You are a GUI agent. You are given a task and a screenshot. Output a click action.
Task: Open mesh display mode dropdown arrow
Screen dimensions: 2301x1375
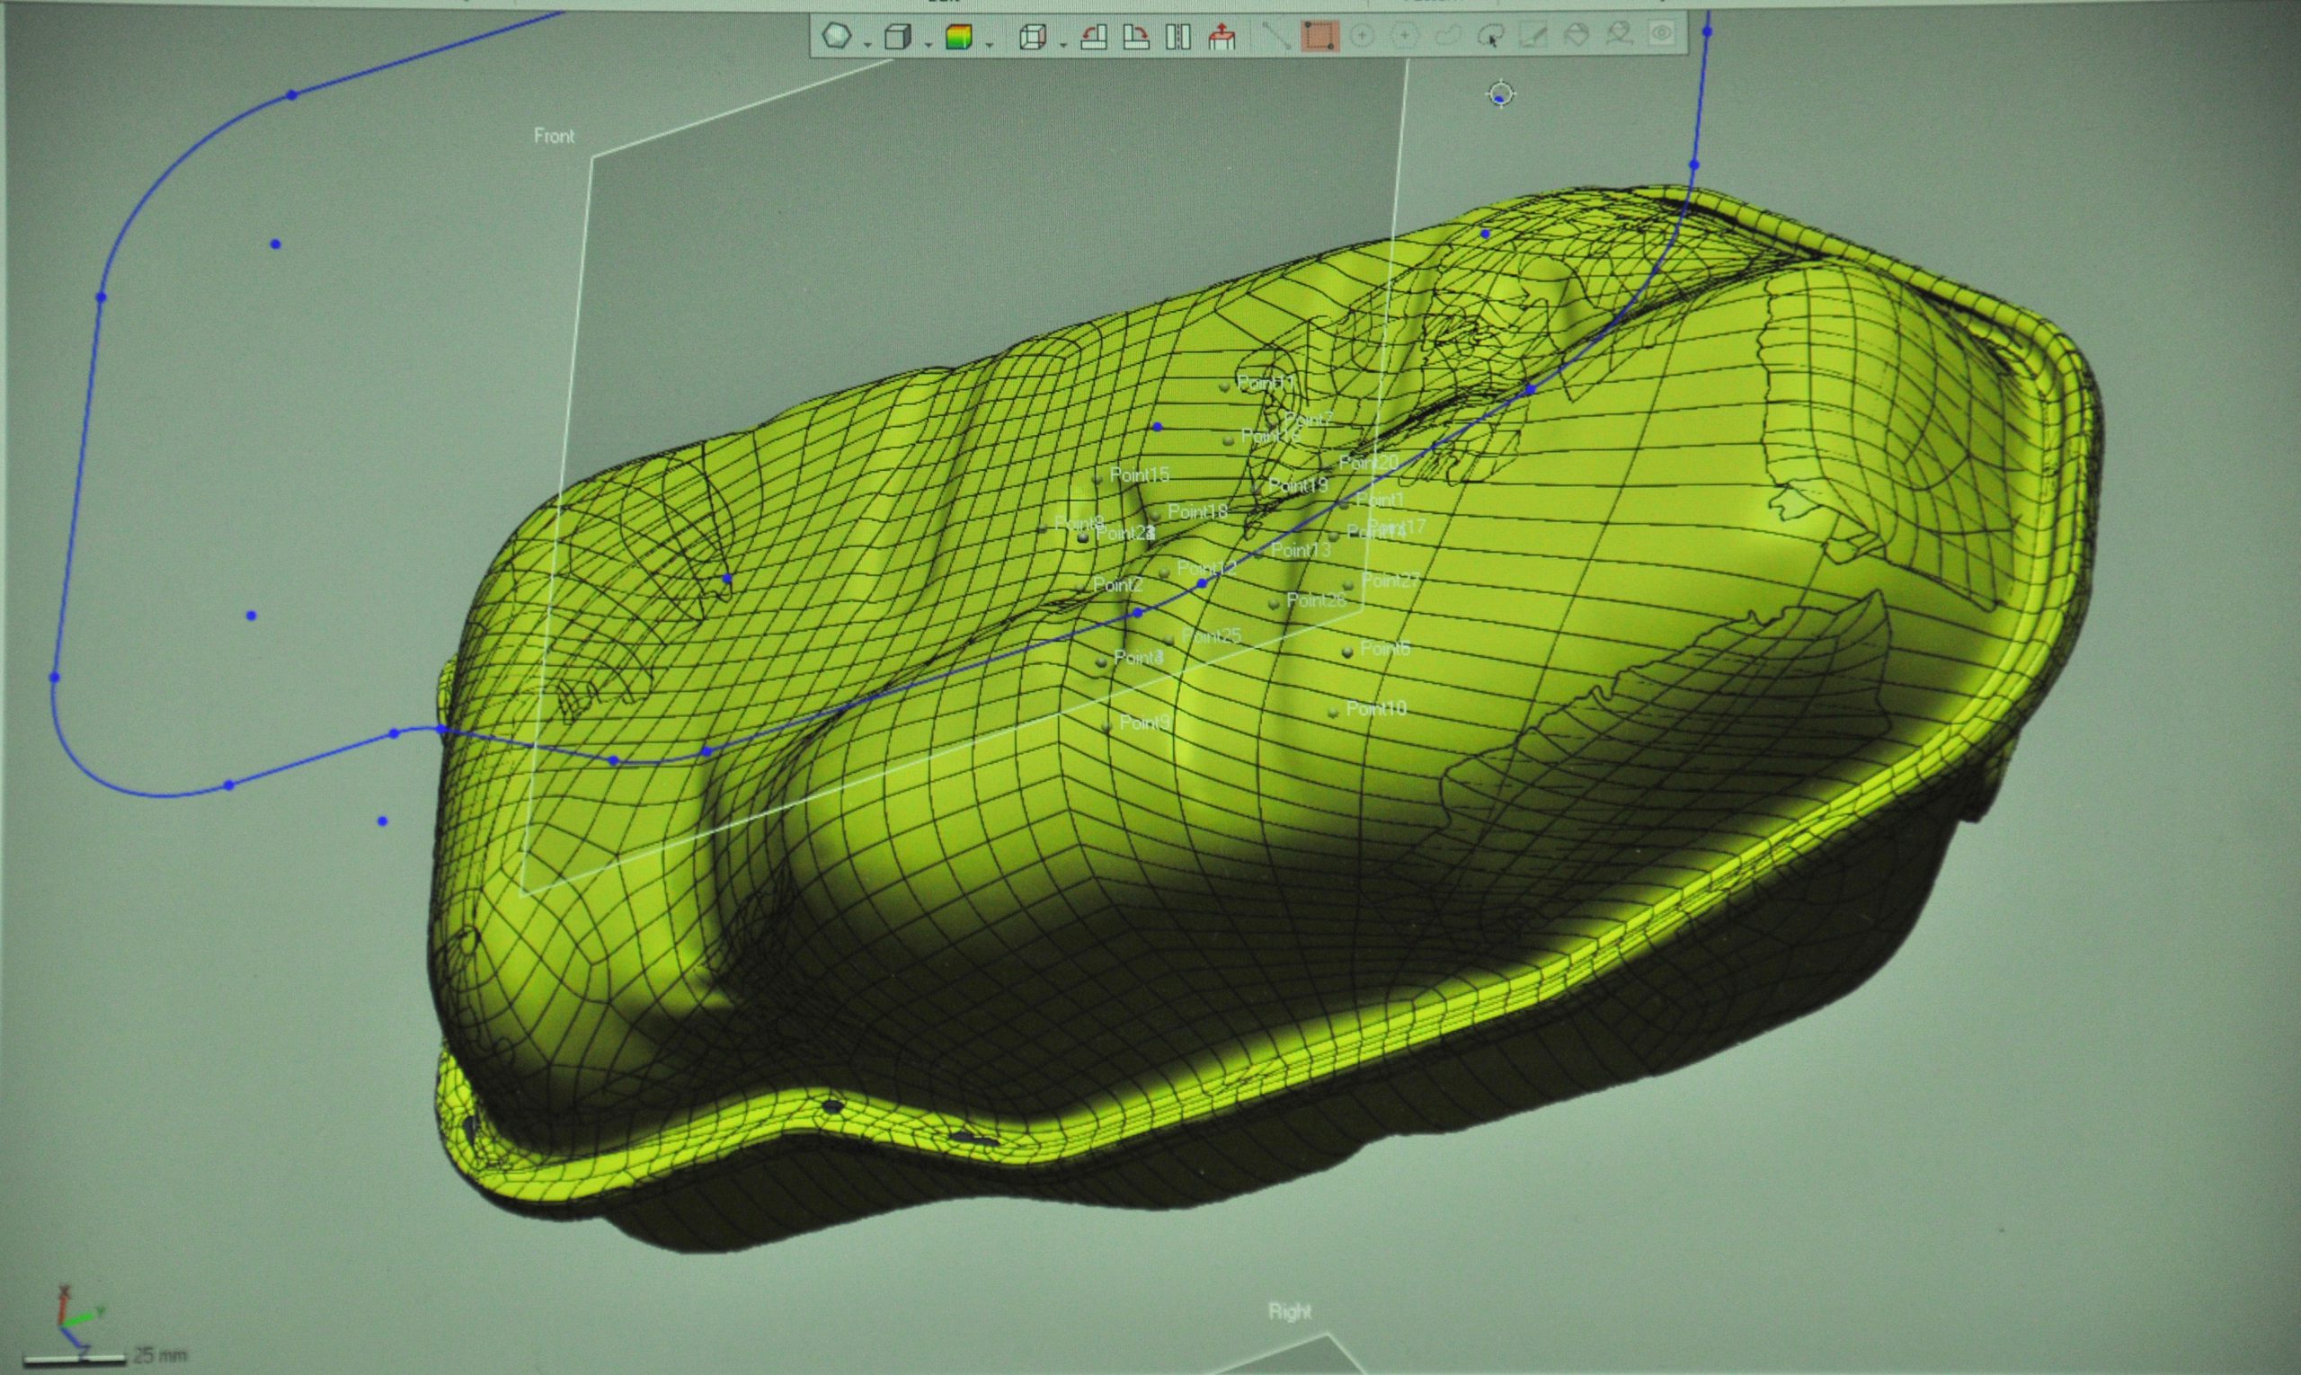tap(866, 44)
